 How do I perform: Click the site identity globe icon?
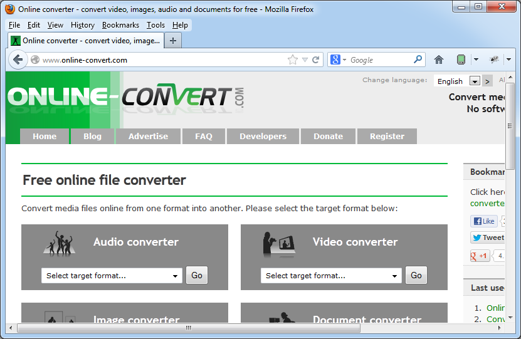35,60
